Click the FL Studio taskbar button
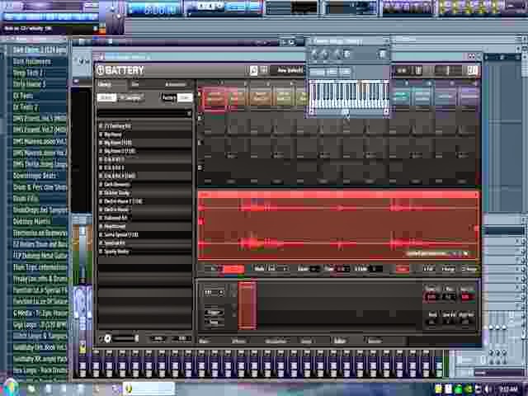This screenshot has height=396, width=528. pos(148,389)
